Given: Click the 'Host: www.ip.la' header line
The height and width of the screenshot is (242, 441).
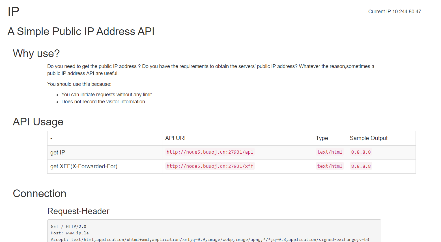Looking at the screenshot, I should [70, 233].
